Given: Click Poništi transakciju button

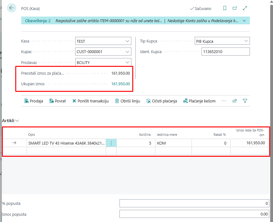Looking at the screenshot, I should tap(90, 101).
